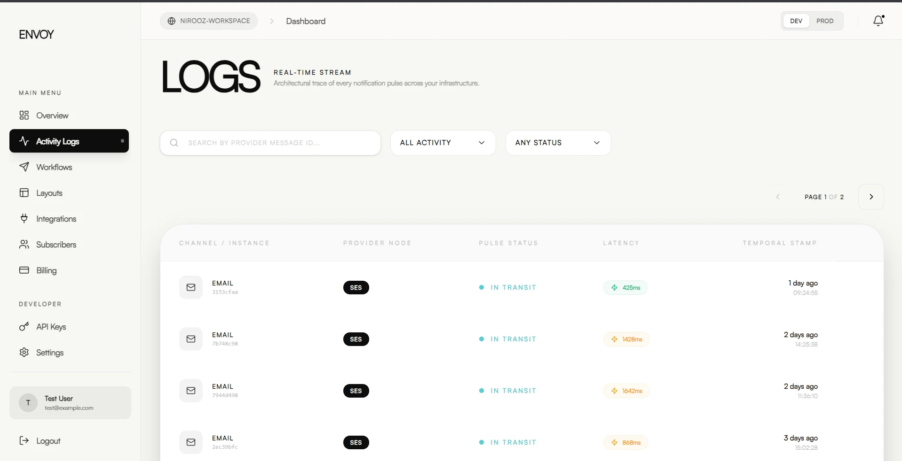Click SES badge in row 2ec39bfc
Screen dimensions: 902x461
[x=356, y=442]
